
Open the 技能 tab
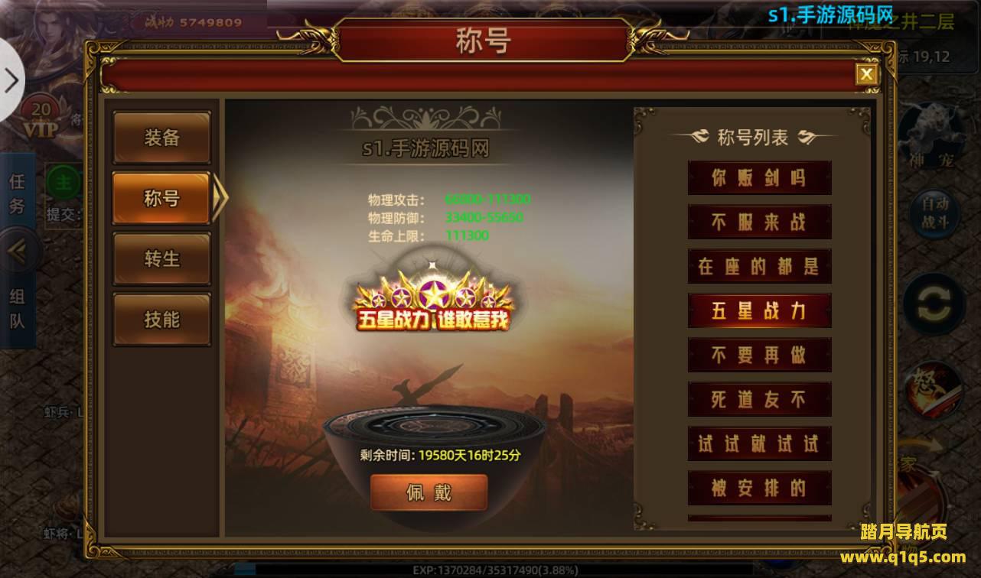[x=162, y=319]
